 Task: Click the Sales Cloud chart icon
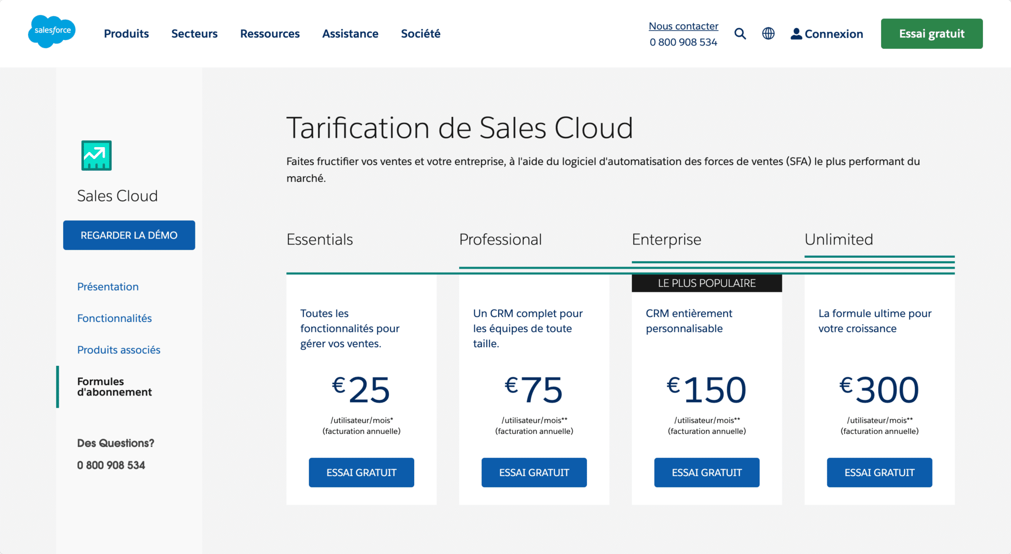(x=96, y=156)
